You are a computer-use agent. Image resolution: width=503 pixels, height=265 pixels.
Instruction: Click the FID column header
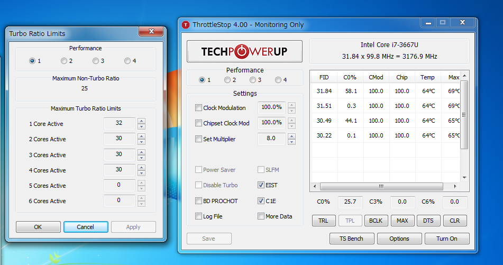click(x=324, y=77)
